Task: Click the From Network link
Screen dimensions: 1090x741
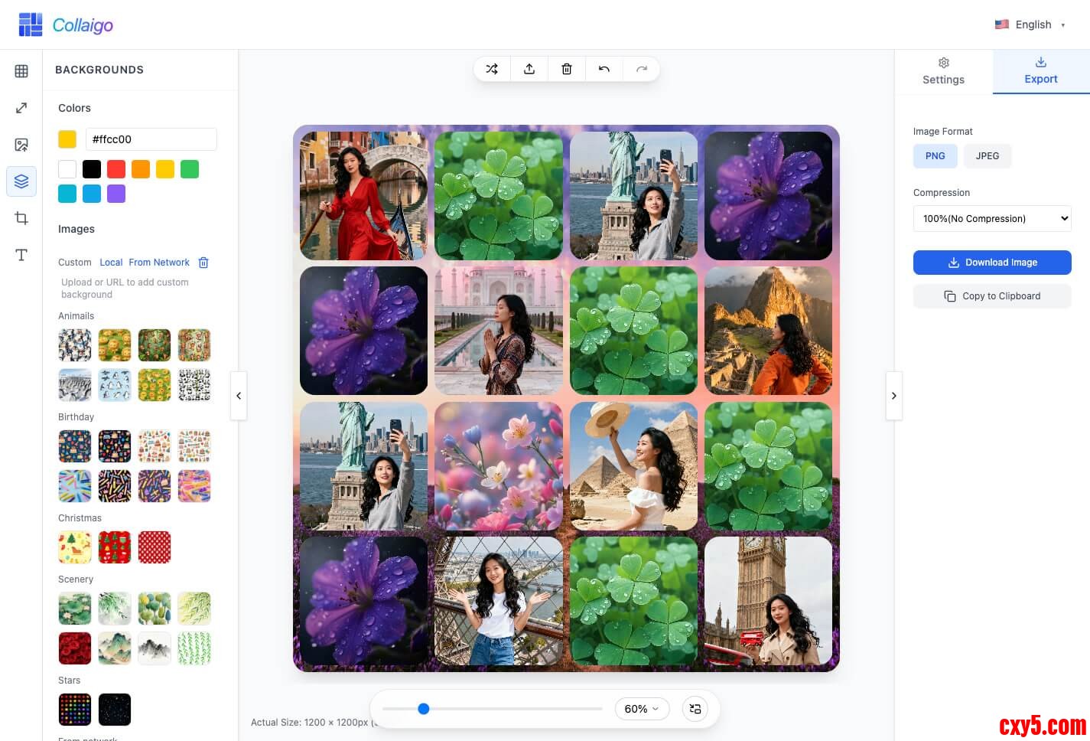Action: point(159,263)
